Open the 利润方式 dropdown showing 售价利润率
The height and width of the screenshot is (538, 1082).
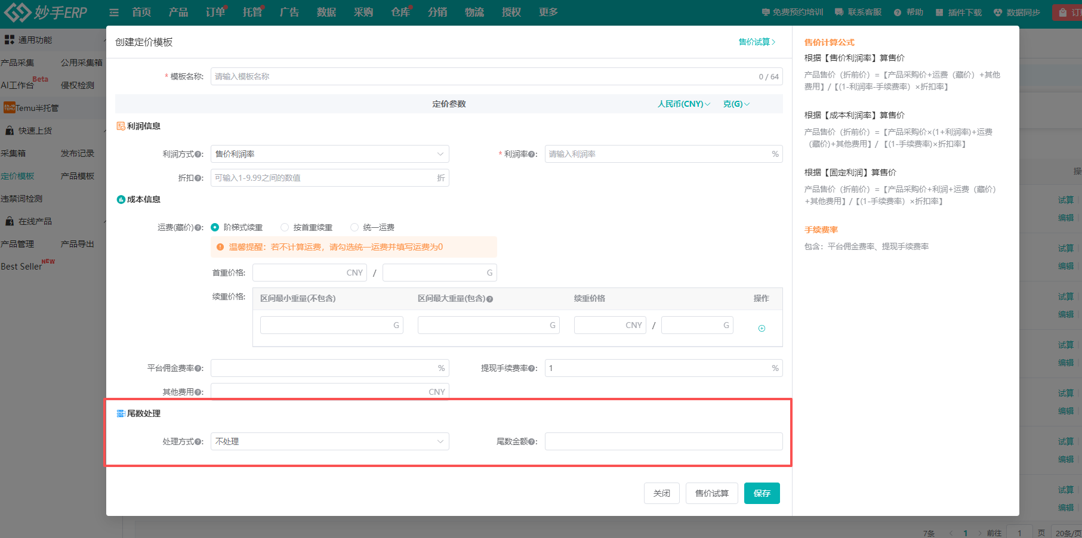point(329,154)
